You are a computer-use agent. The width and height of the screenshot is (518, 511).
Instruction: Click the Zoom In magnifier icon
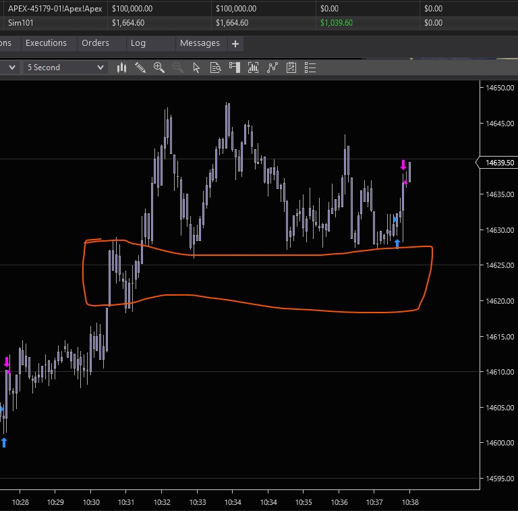tap(159, 68)
